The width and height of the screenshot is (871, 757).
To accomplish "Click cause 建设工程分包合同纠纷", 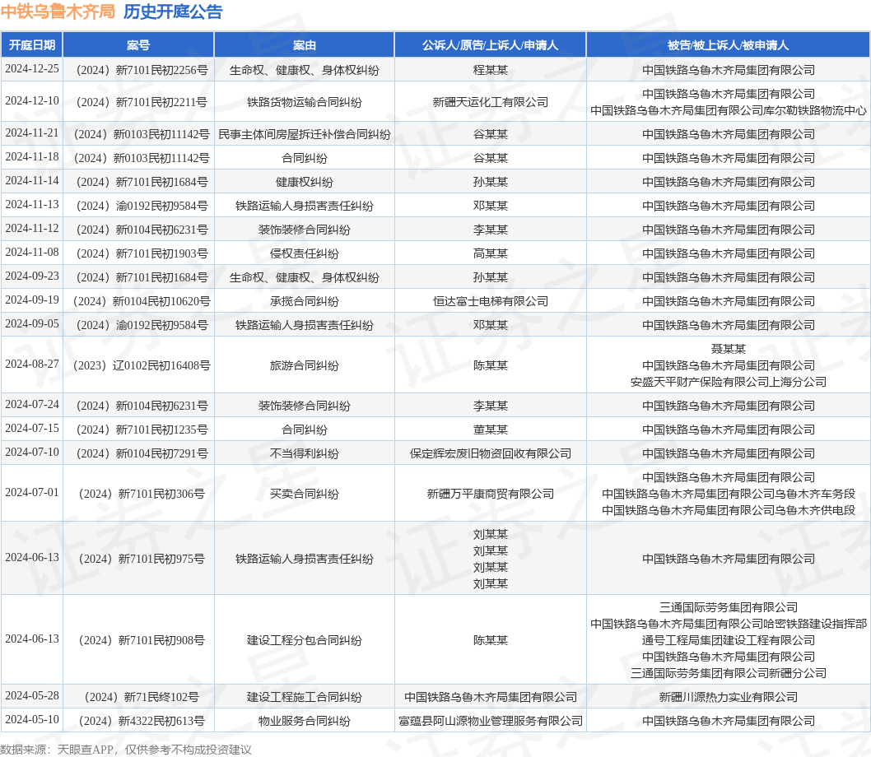I will coord(305,640).
